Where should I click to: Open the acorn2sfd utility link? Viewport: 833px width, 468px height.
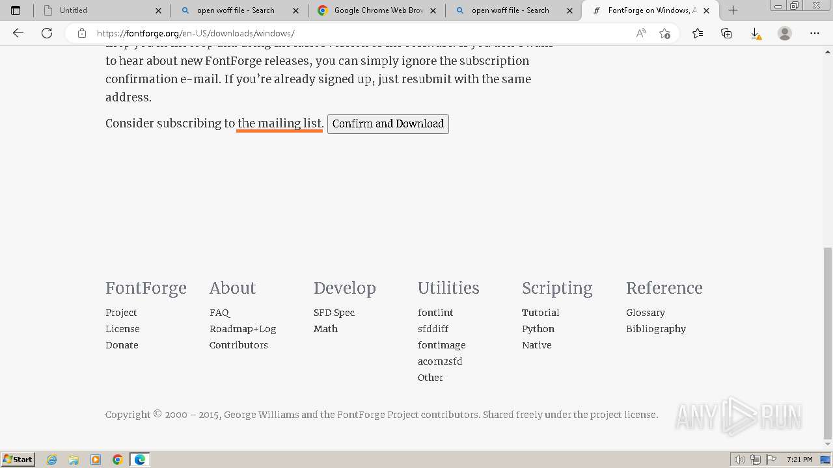click(x=440, y=361)
